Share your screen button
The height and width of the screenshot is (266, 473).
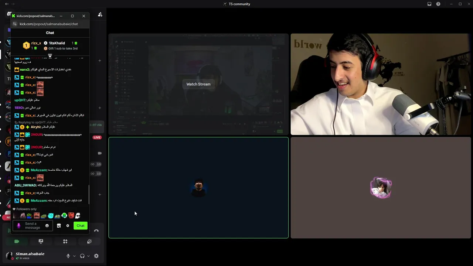coord(41,241)
